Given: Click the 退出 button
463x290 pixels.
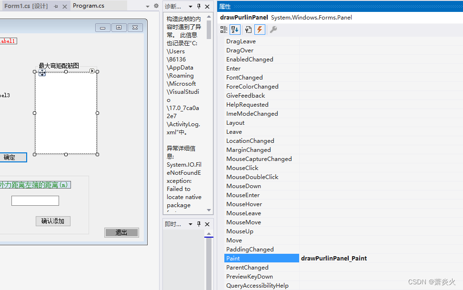Looking at the screenshot, I should click(x=121, y=232).
